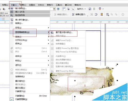This screenshot has height=101, width=128.
Task: Click the application launcher toolbar icon
Action: point(100,9)
